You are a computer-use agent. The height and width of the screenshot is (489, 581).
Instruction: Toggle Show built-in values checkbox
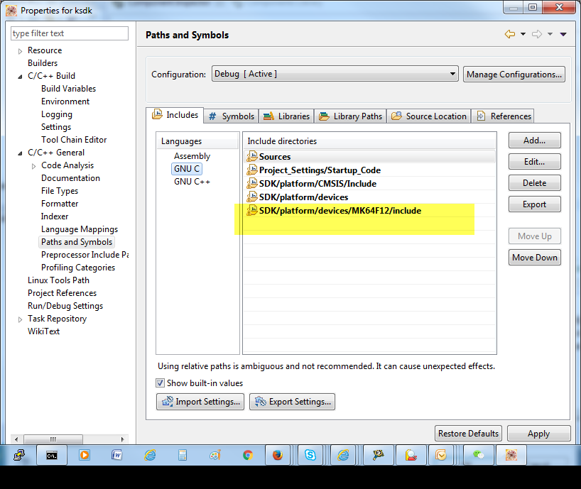160,383
